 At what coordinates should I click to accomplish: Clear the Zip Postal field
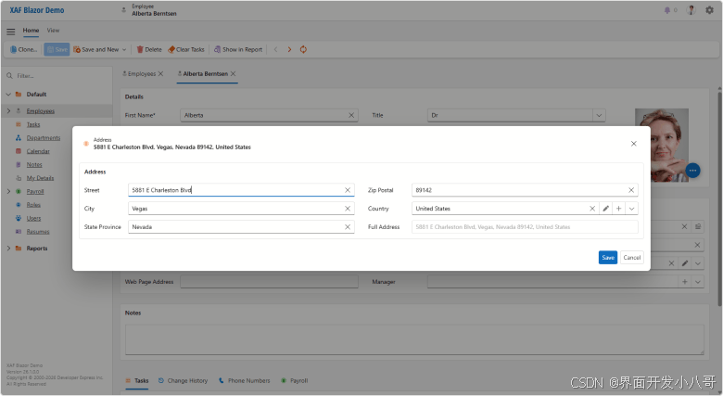coord(631,190)
